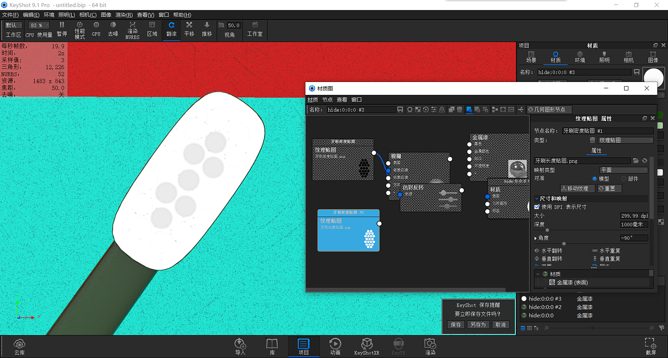Toggle the project (项目) panel

click(x=303, y=347)
